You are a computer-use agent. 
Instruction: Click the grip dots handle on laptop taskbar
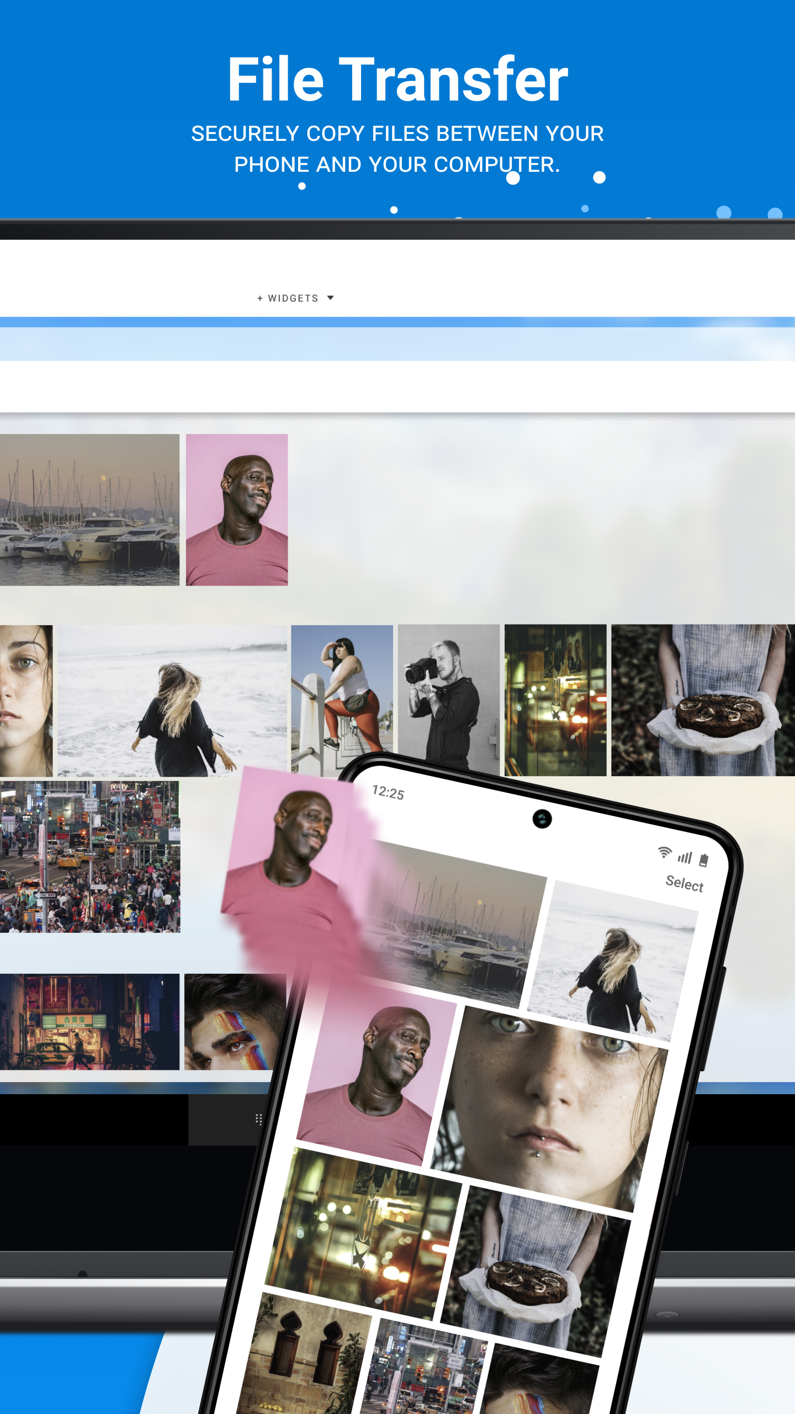point(258,1120)
